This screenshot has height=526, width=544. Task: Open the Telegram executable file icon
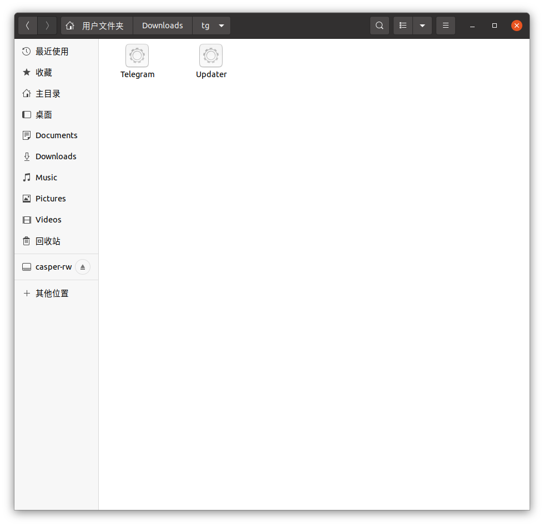pos(137,55)
